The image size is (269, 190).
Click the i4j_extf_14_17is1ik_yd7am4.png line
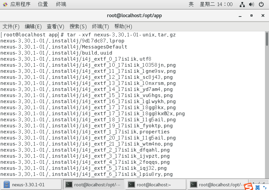pyautogui.click(x=86, y=89)
